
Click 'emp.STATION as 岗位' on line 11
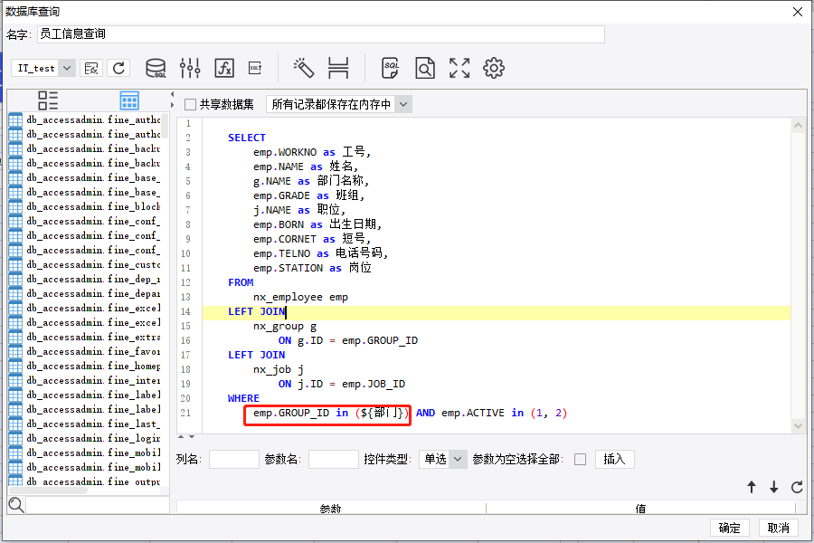coord(313,268)
